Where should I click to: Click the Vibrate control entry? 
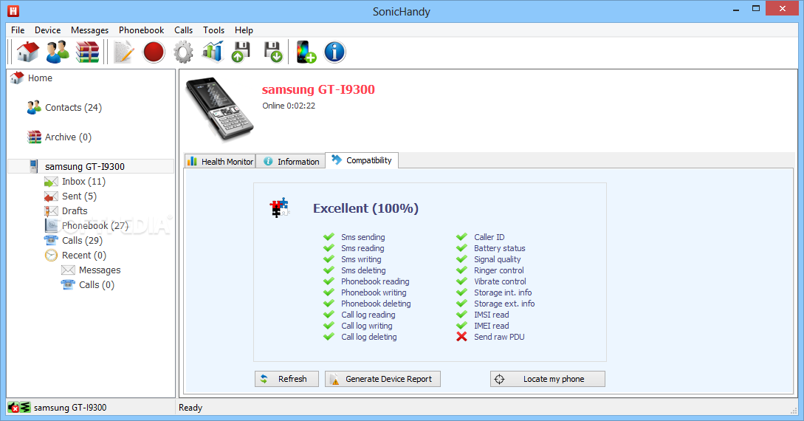pyautogui.click(x=500, y=281)
